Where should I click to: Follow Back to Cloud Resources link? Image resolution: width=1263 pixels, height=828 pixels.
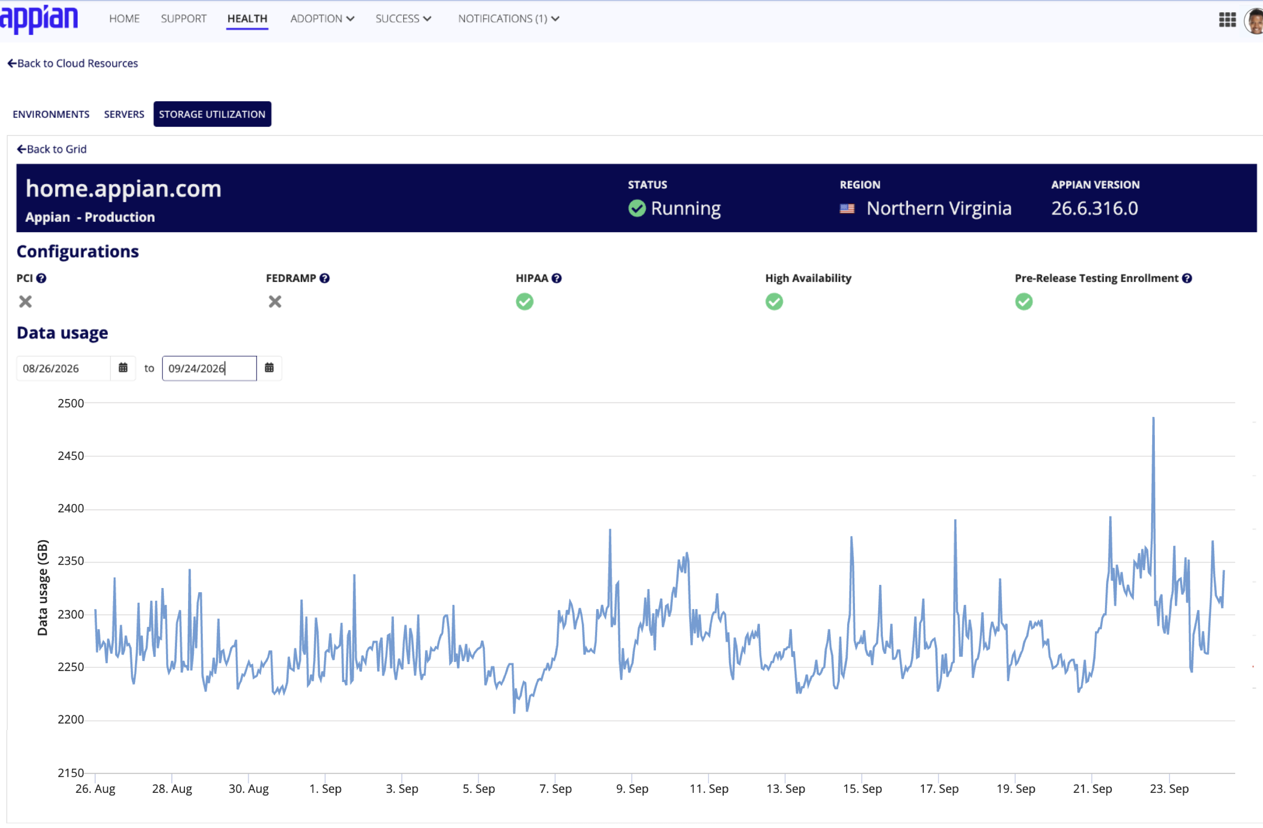point(73,63)
